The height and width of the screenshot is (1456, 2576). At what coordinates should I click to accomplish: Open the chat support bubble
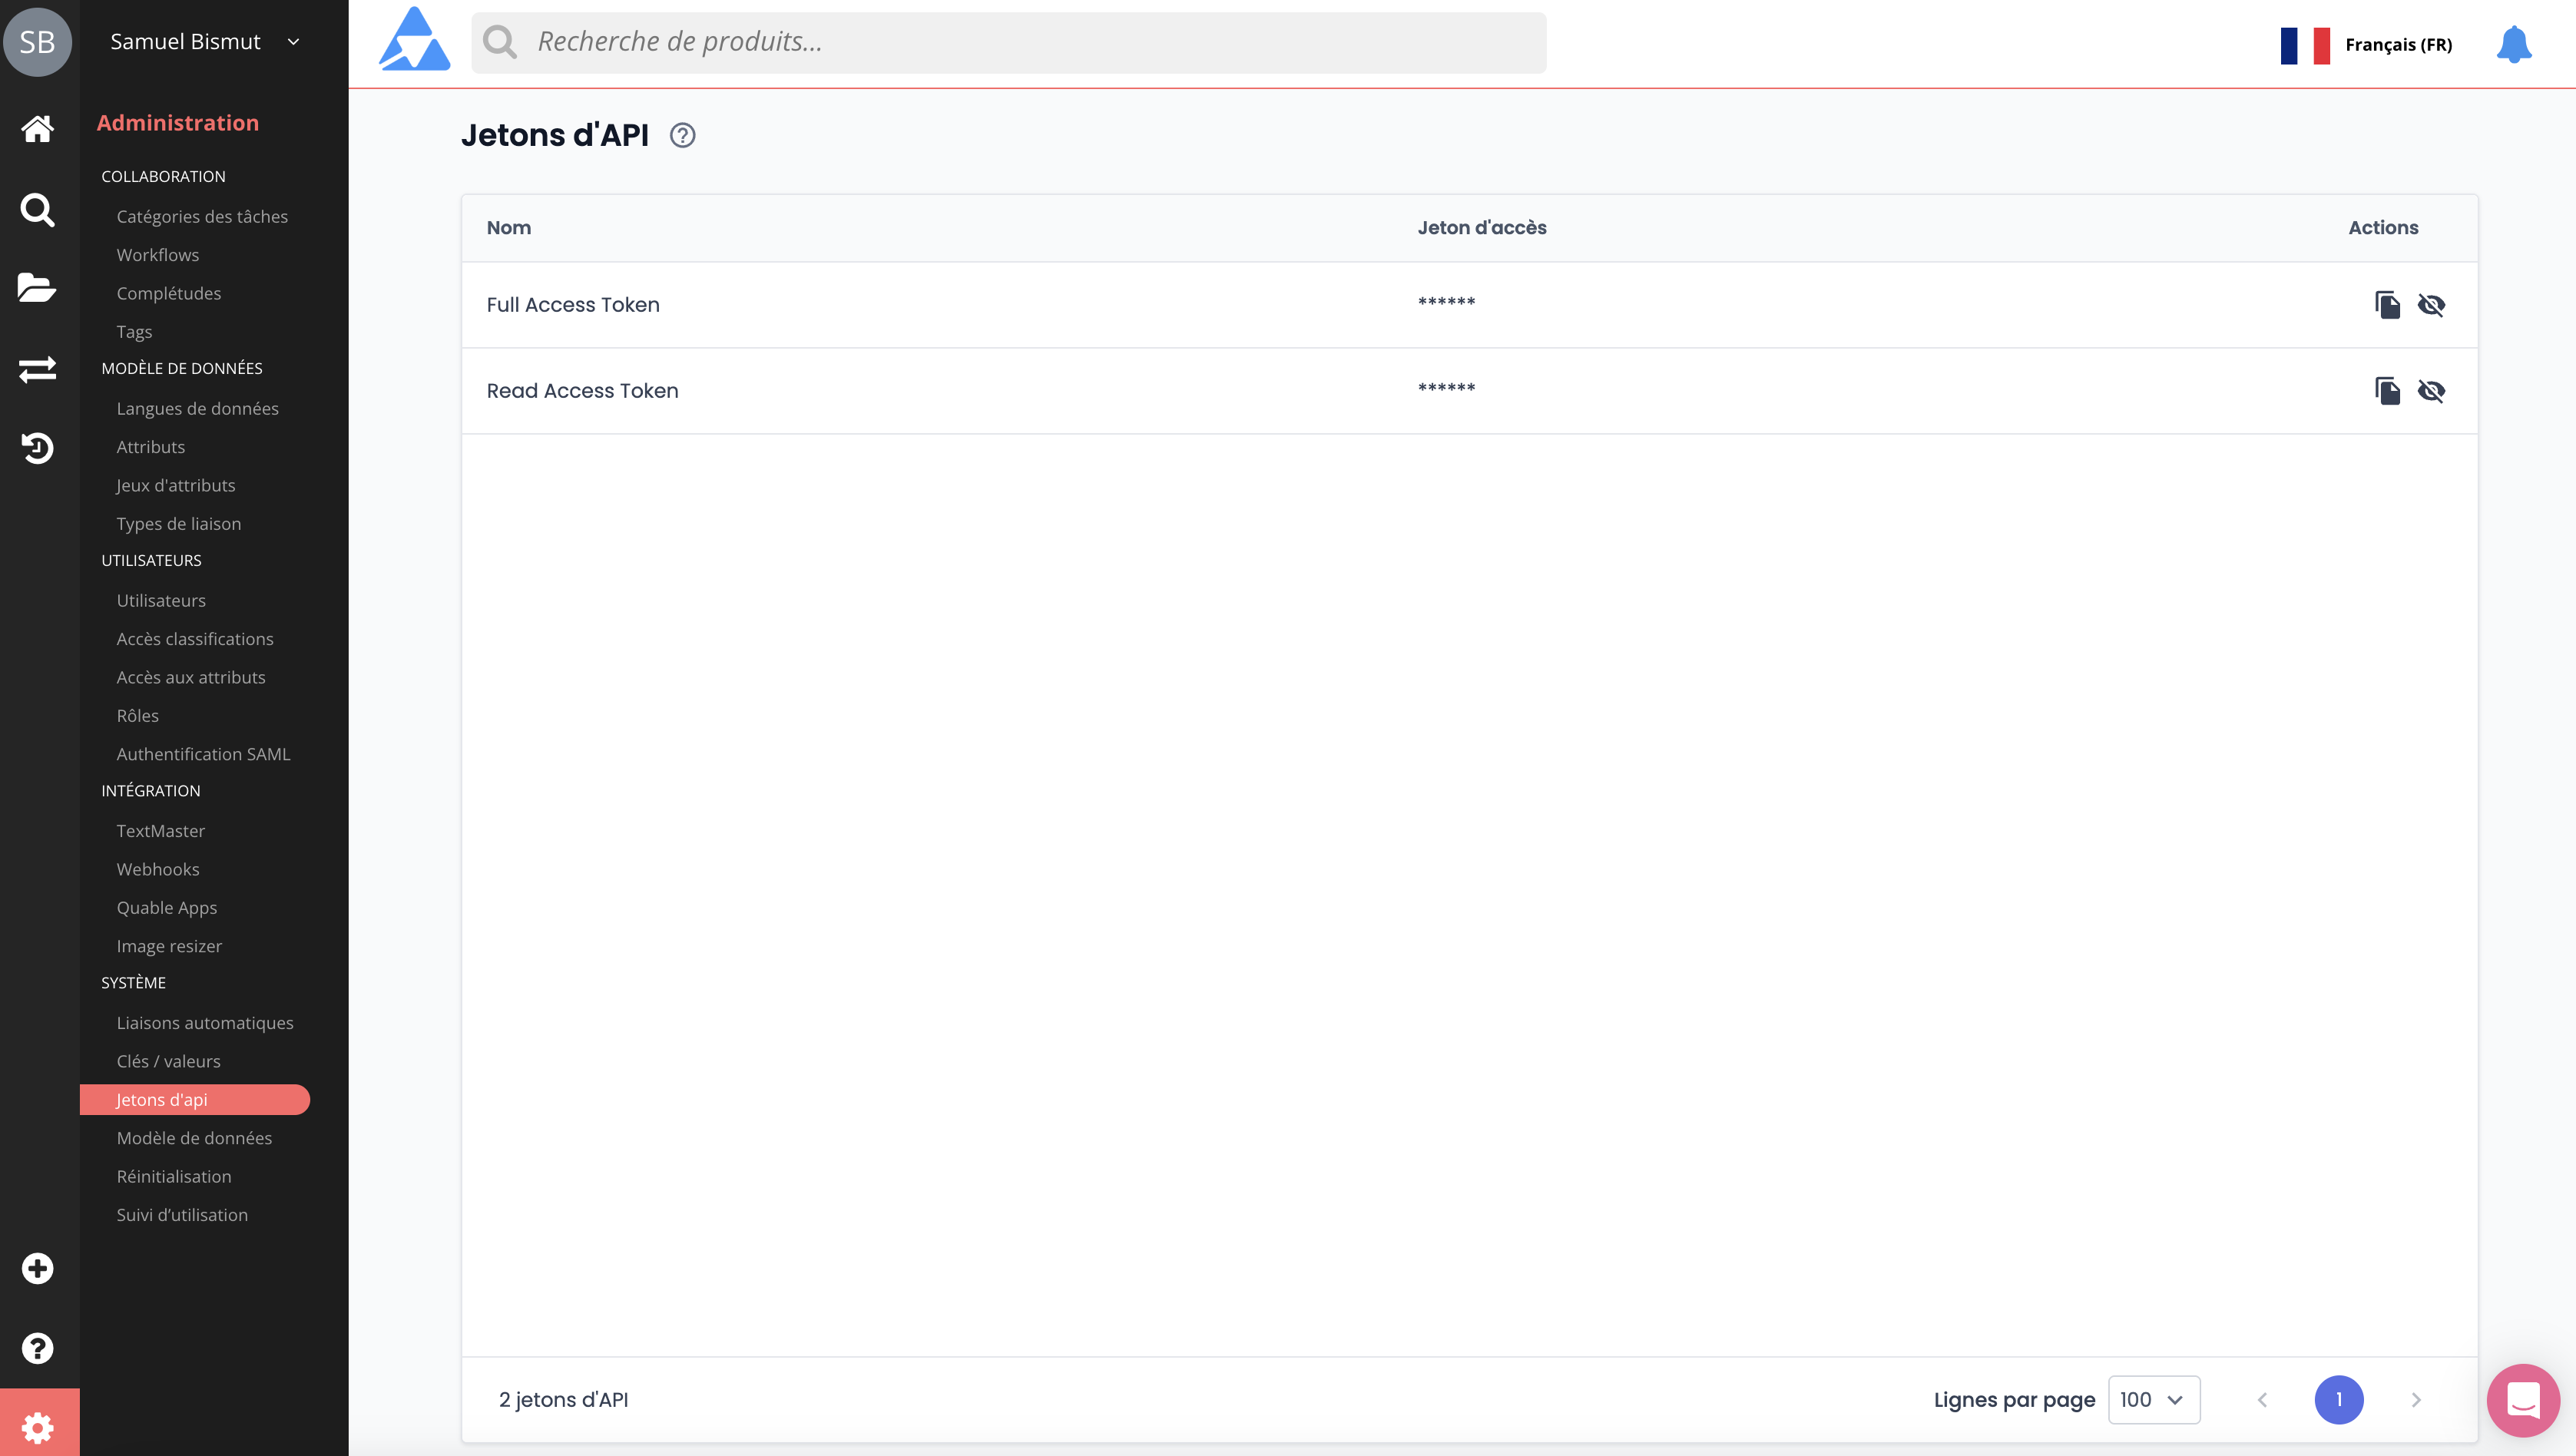[2522, 1399]
